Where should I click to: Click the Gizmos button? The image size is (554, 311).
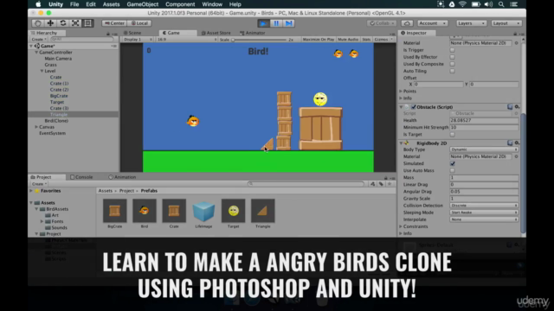click(383, 40)
